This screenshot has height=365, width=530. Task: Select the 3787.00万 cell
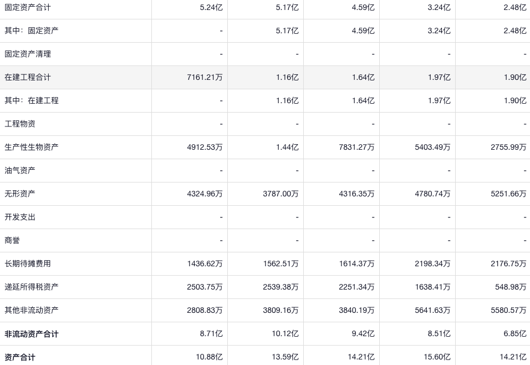pyautogui.click(x=281, y=194)
